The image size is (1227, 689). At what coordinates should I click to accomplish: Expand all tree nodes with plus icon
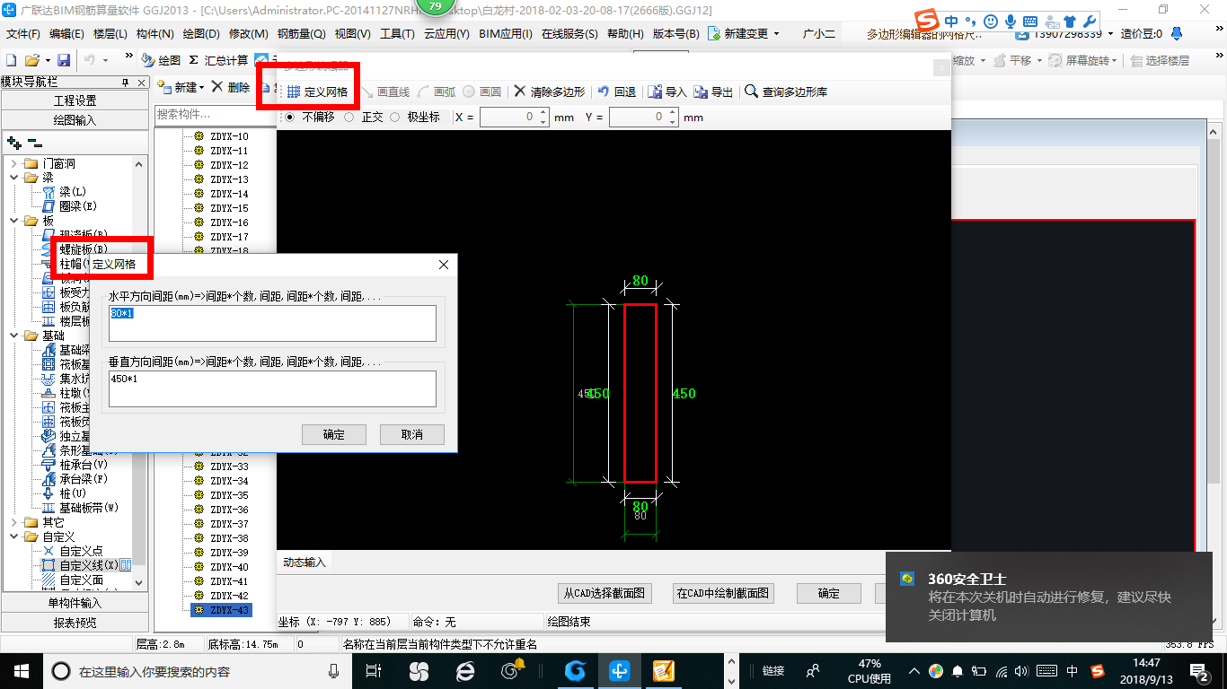(x=14, y=142)
